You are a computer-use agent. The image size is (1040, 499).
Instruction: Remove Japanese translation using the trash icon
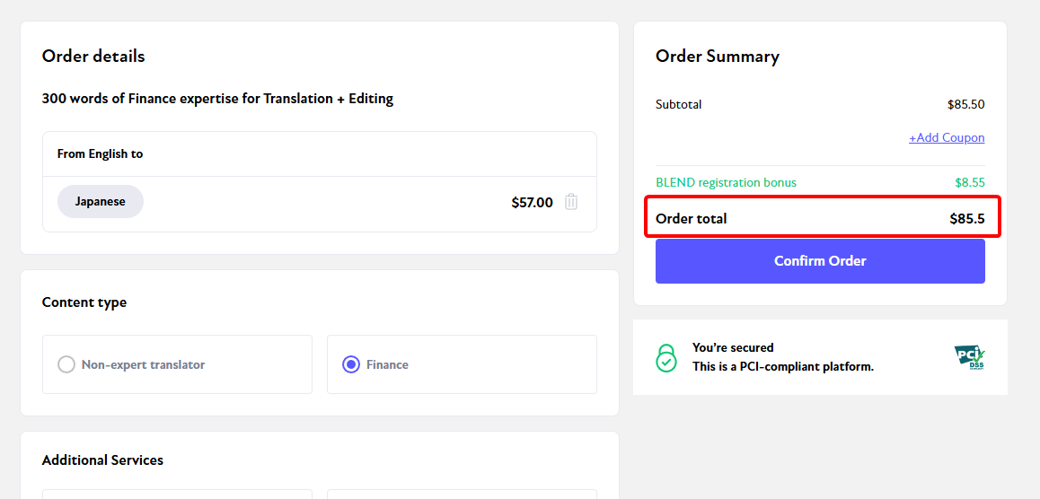571,202
